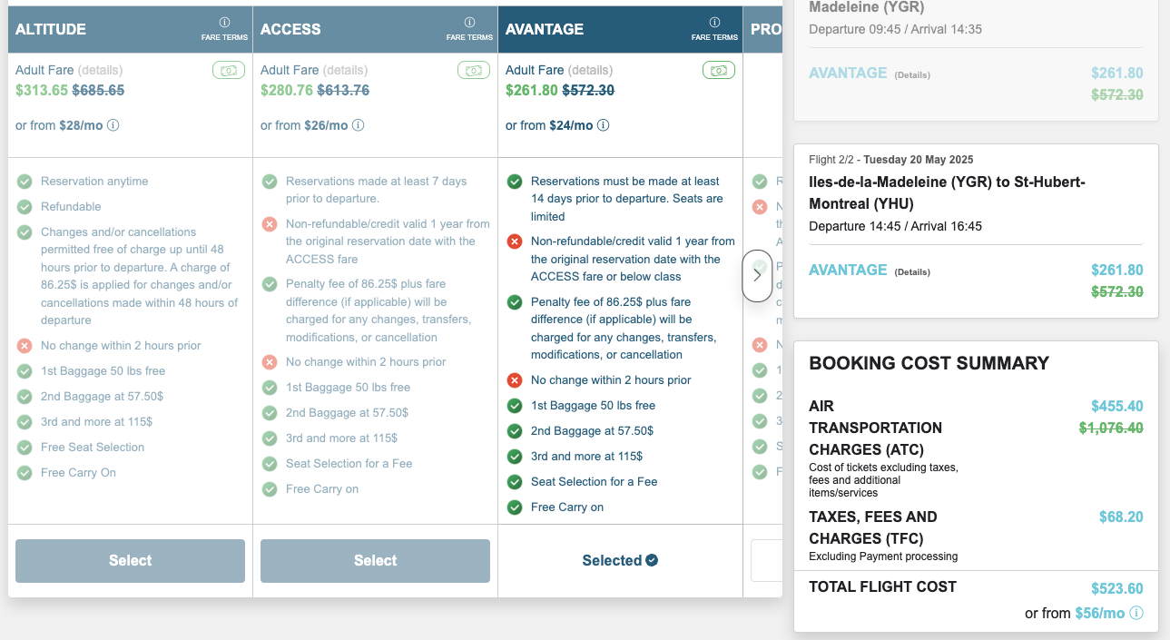Click the TOTAL FLIGHT COST label
The width and height of the screenshot is (1170, 640).
tap(883, 586)
